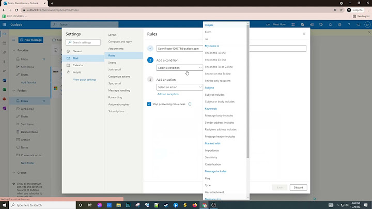
Task: Click the rule name text field
Action: [x=231, y=49]
